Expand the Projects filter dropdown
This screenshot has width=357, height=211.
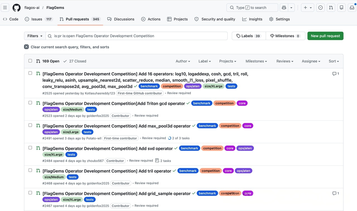click(x=228, y=61)
